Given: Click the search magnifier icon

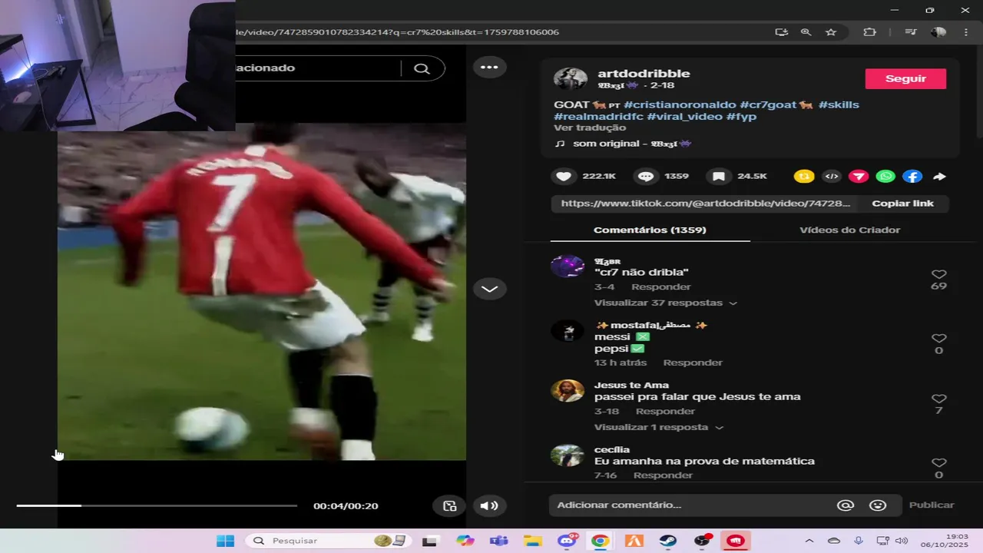Looking at the screenshot, I should [x=422, y=68].
